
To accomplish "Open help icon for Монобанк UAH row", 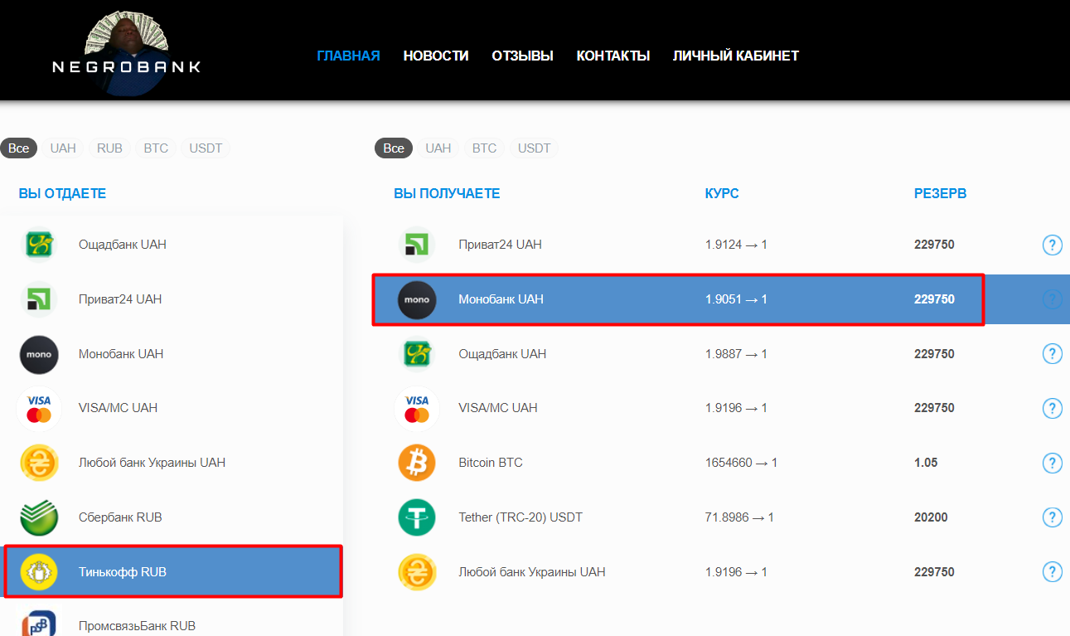I will pyautogui.click(x=1052, y=299).
